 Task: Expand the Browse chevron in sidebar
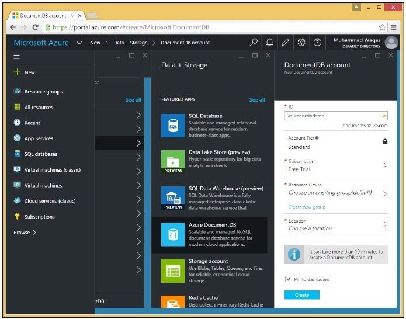(34, 233)
